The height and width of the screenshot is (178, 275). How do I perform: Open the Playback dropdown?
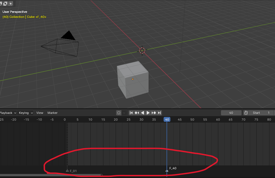pos(8,113)
